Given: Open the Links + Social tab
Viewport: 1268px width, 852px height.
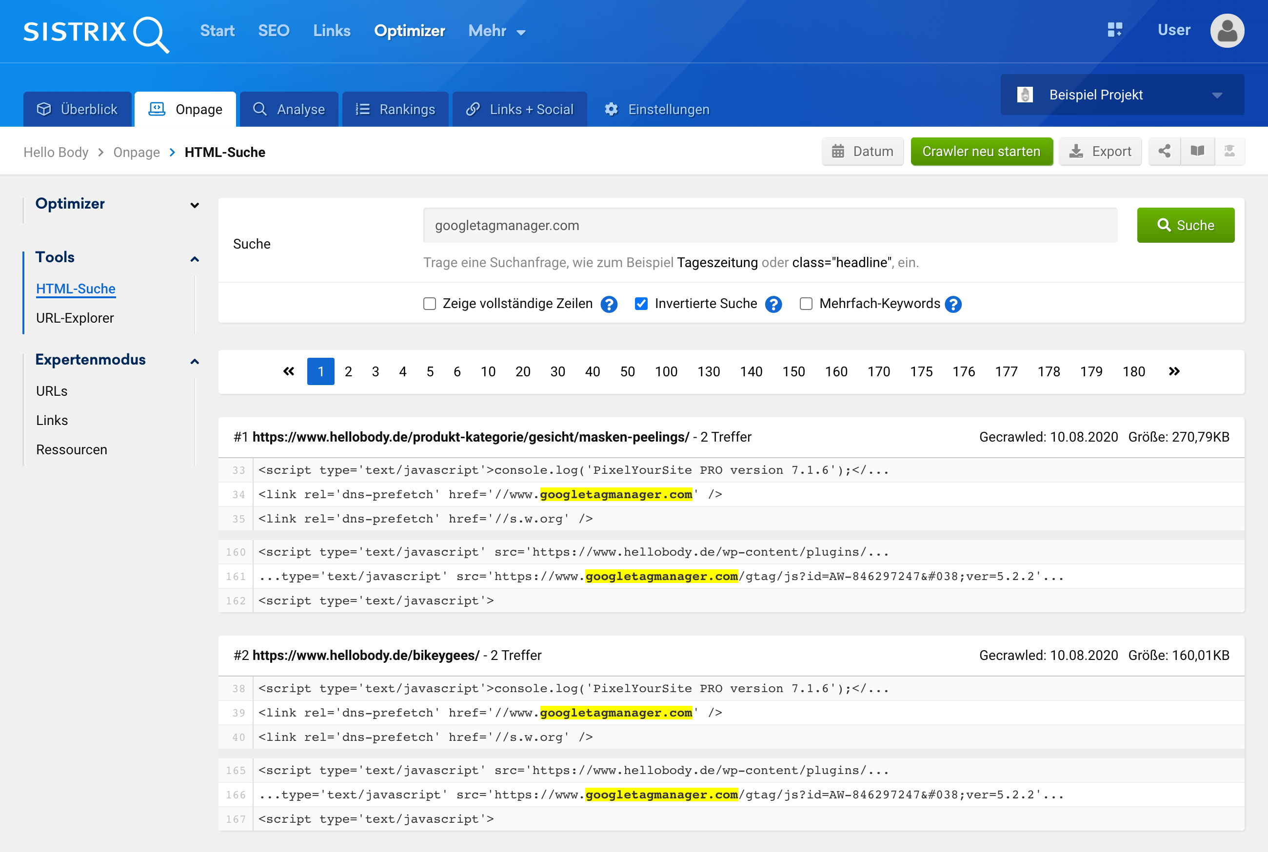Looking at the screenshot, I should 519,110.
